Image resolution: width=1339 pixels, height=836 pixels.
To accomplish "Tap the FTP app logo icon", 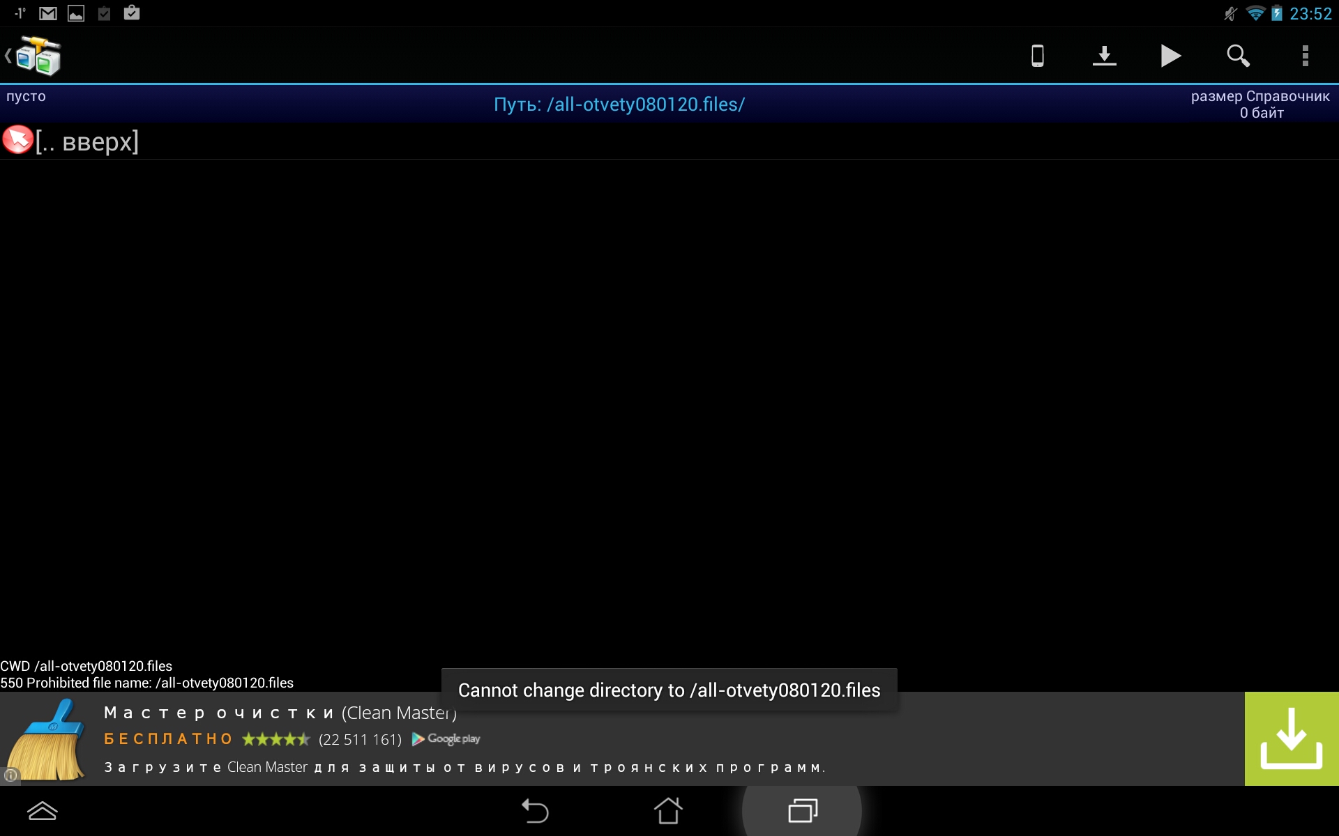I will coord(38,56).
